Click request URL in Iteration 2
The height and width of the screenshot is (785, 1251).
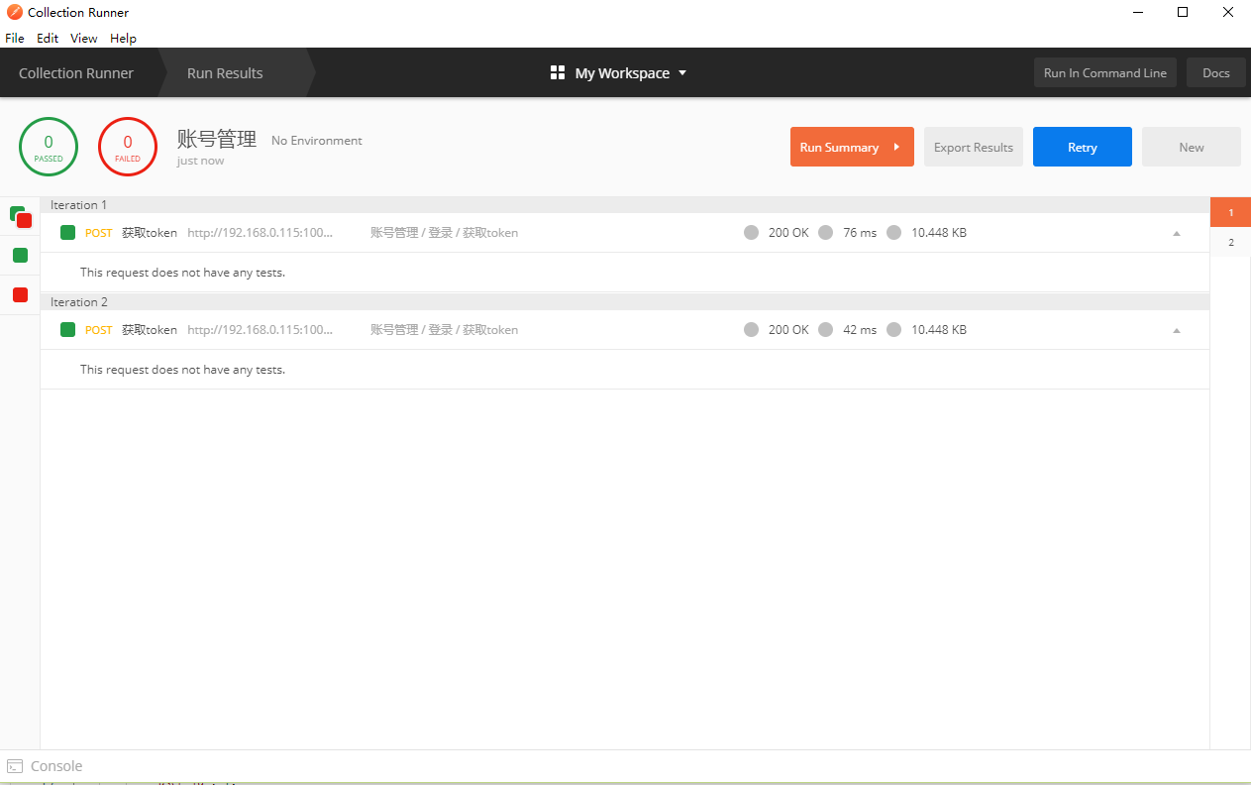tap(261, 330)
